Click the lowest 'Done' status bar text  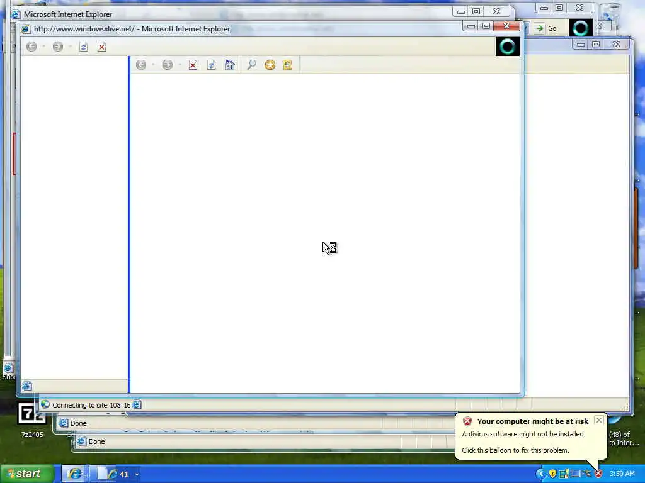(x=96, y=441)
